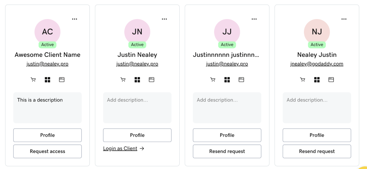Open ellipsis menu on Nealey Justin card
Screen dimensions: 367x169
[x=344, y=19]
